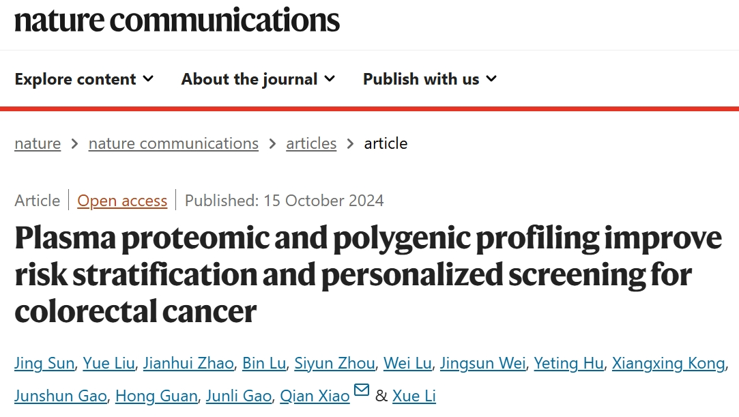Navigate to articles breadcrumb
739x417 pixels.
pos(311,143)
